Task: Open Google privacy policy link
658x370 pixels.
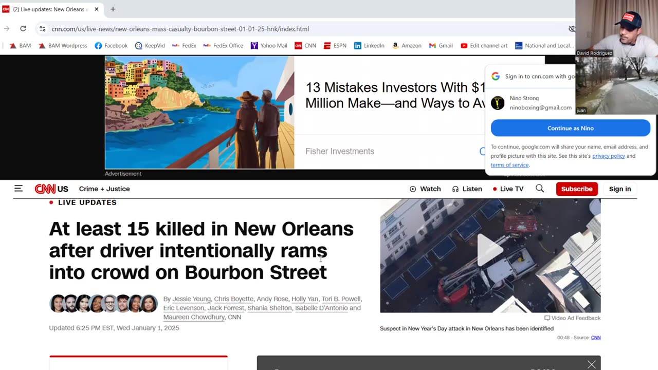Action: pos(608,156)
